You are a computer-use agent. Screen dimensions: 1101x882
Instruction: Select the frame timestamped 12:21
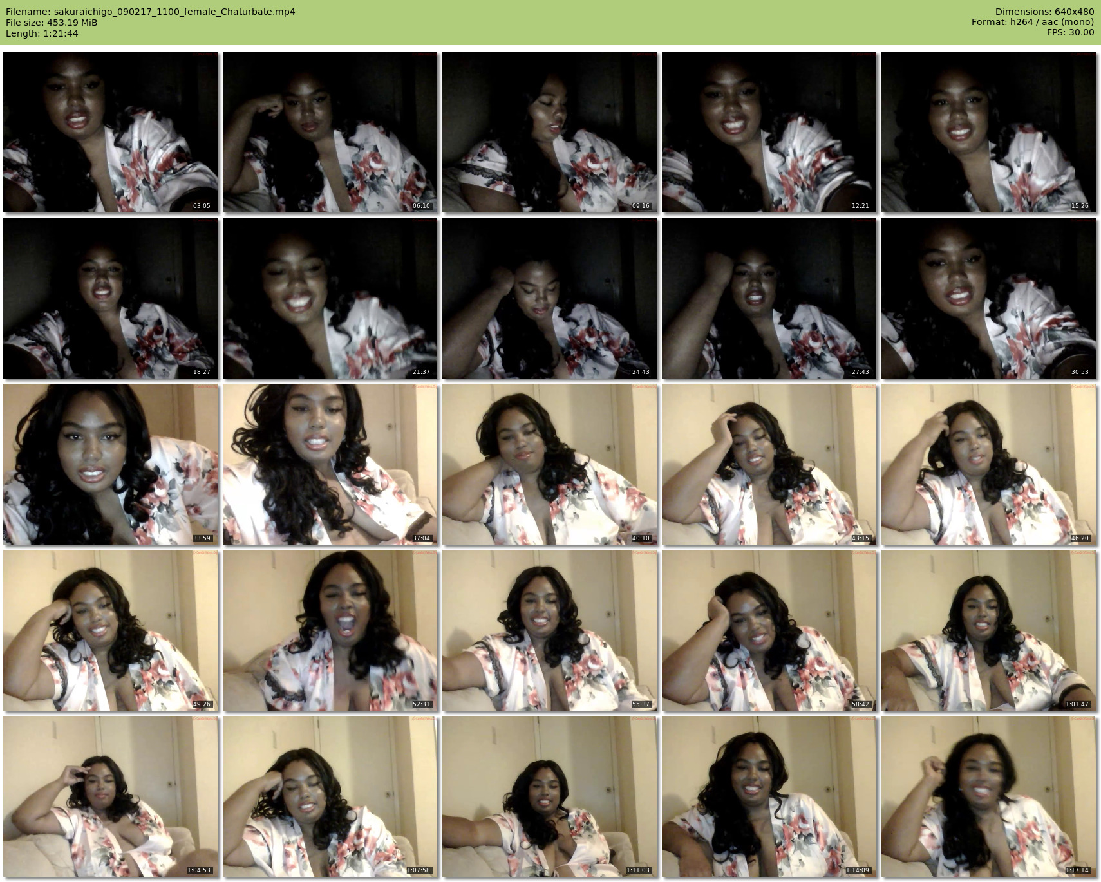coord(769,132)
